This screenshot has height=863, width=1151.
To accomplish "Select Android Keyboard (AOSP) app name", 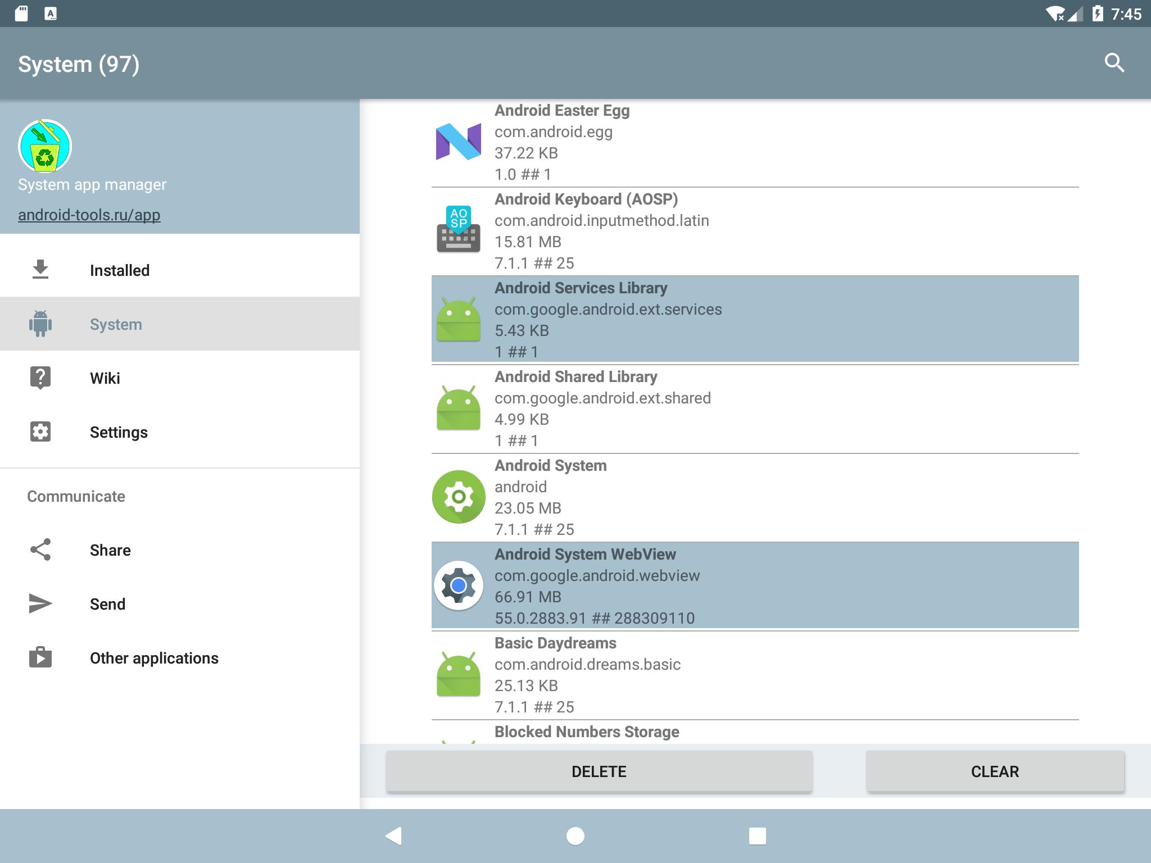I will [x=586, y=199].
